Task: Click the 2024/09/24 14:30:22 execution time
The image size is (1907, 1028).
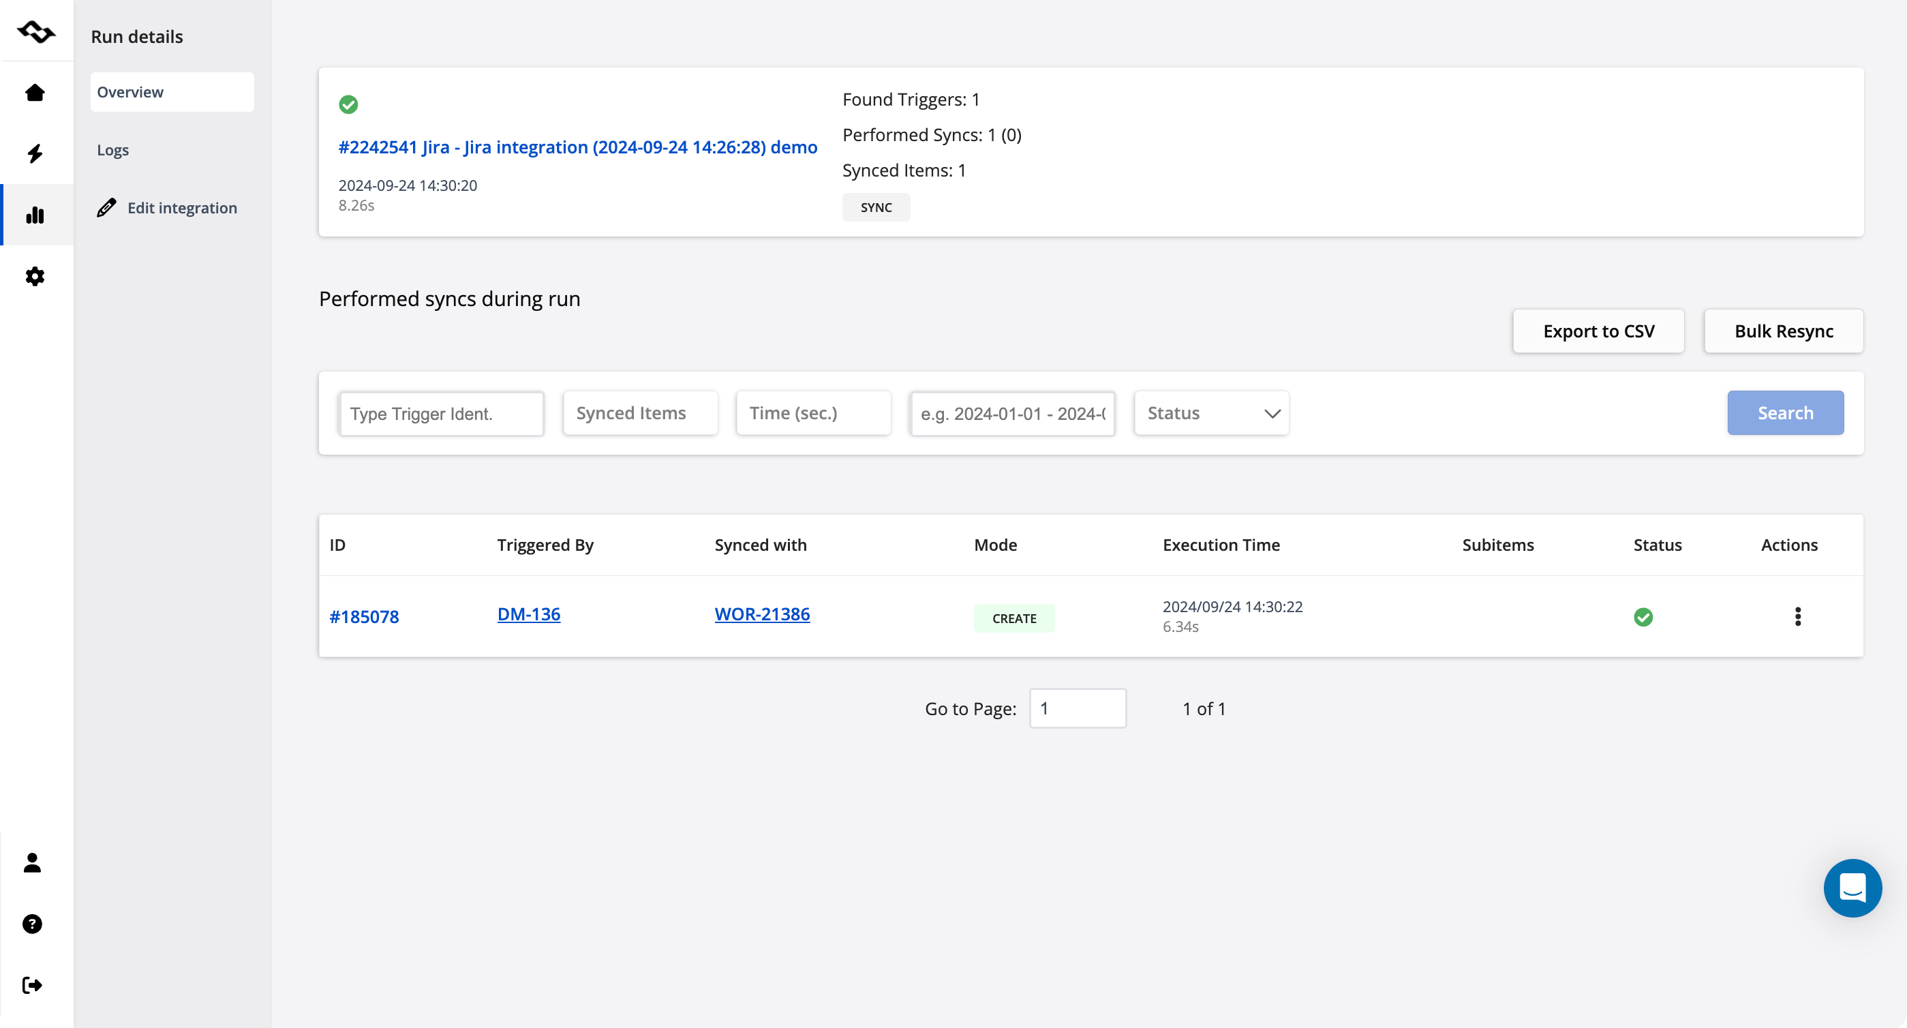Action: click(x=1232, y=607)
